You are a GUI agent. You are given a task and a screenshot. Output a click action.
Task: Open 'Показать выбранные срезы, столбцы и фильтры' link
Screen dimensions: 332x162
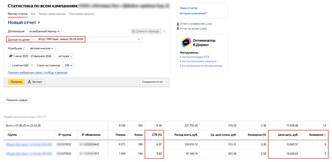click(38, 73)
